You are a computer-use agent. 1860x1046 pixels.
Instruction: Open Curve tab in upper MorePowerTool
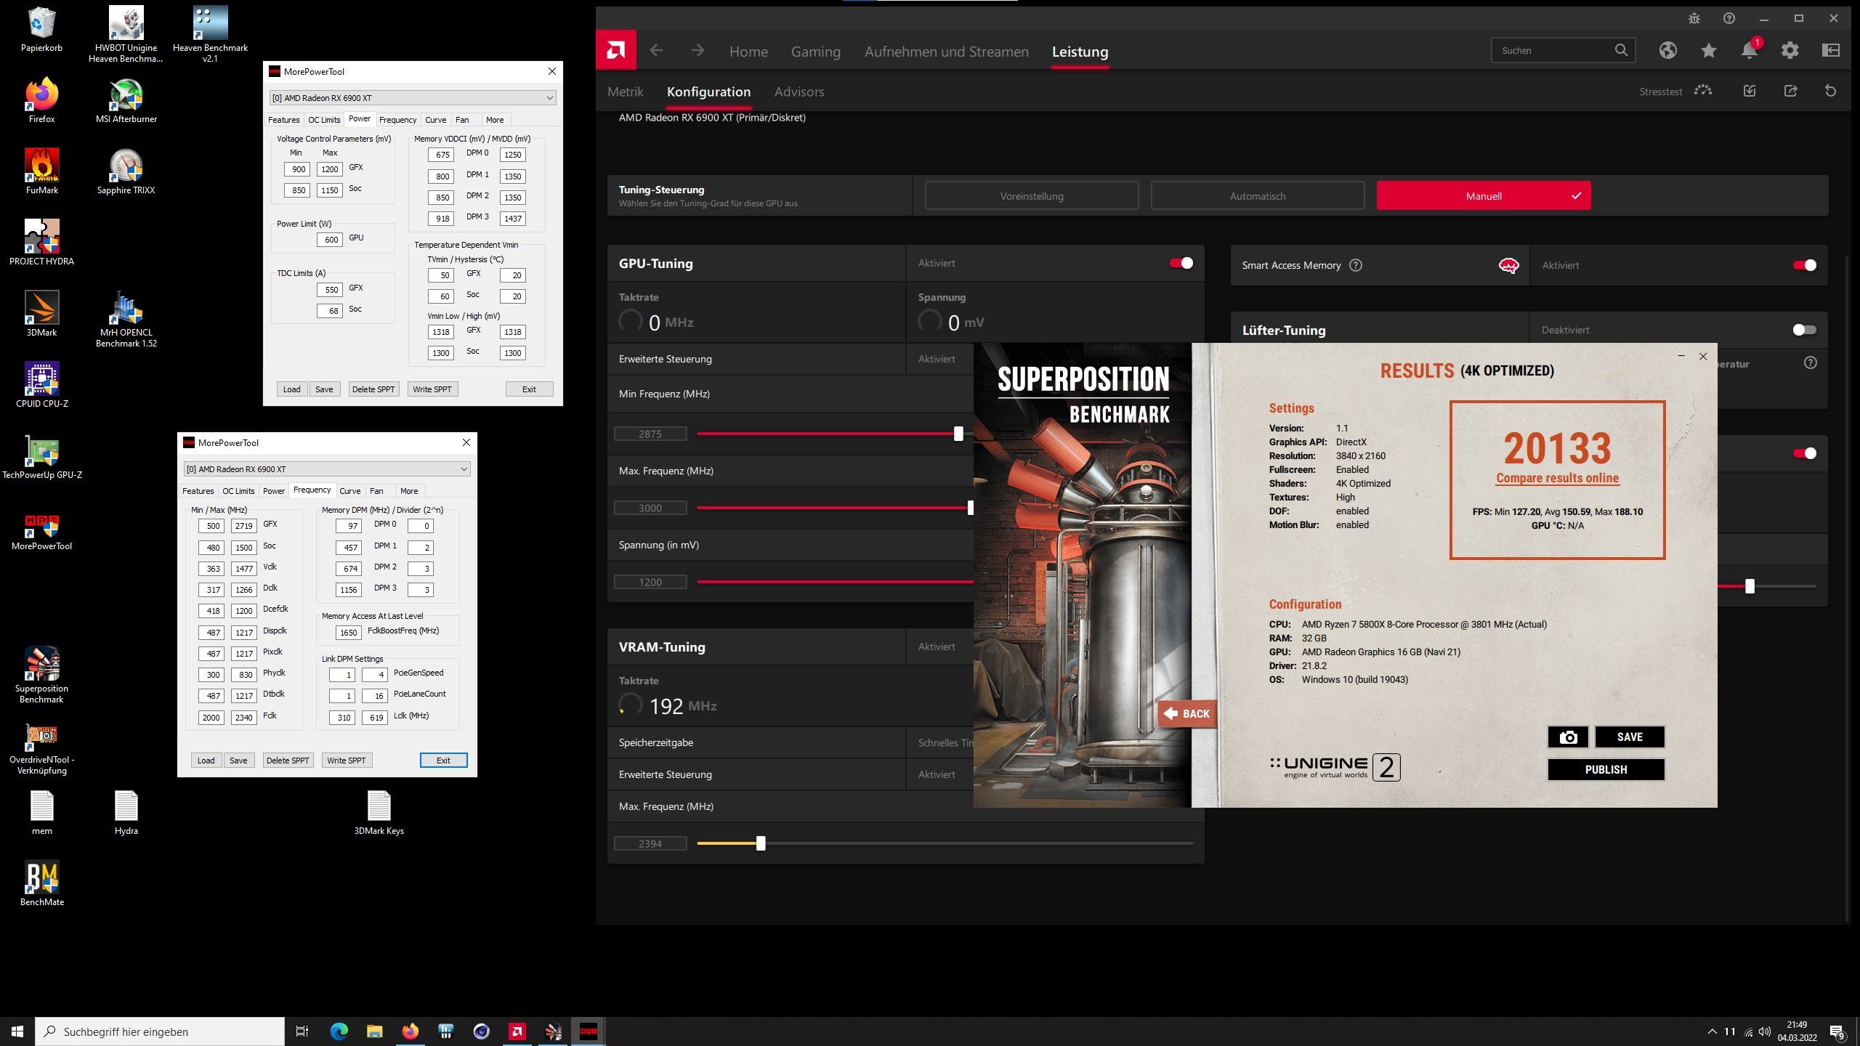pos(436,120)
